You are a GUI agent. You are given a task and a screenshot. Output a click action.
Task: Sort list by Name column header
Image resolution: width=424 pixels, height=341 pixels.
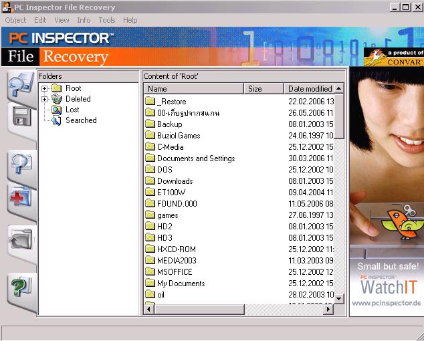click(194, 89)
